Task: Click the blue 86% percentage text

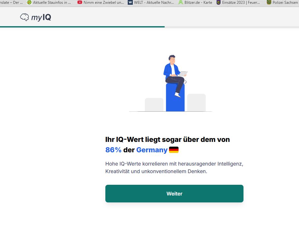Action: 113,150
